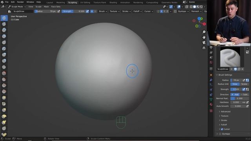Toggle camera view with camera icon
Screen dimensions: 251x141
204,43
